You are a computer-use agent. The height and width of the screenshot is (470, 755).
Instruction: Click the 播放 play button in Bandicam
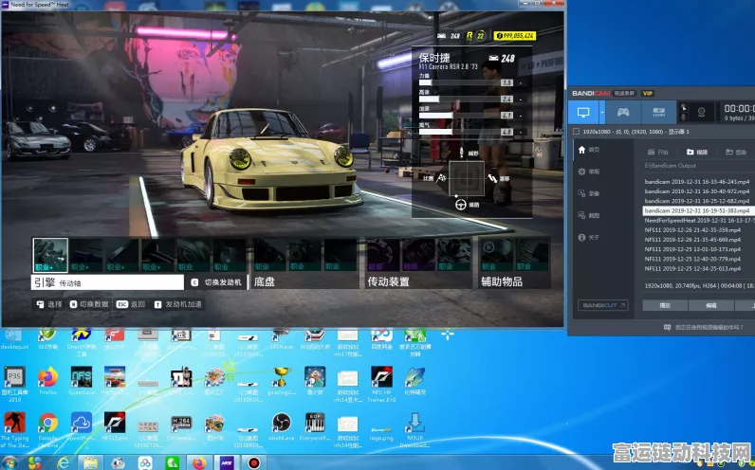coord(665,305)
